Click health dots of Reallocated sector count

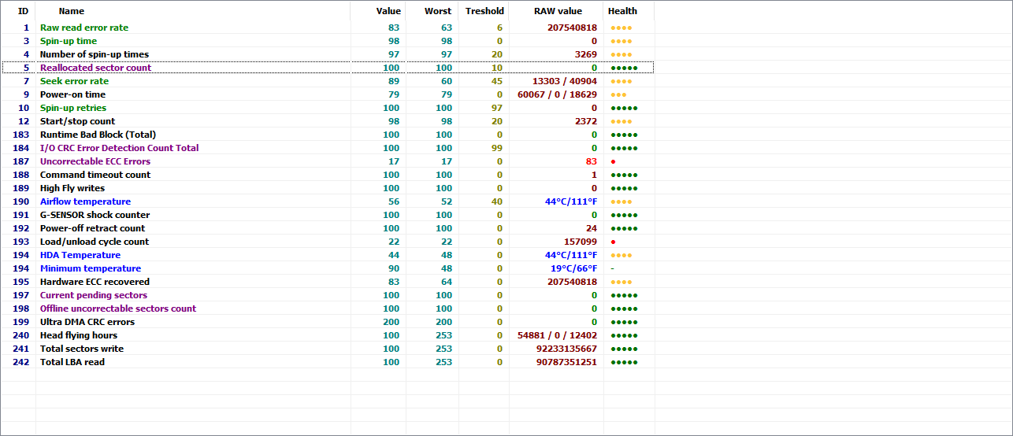(624, 68)
